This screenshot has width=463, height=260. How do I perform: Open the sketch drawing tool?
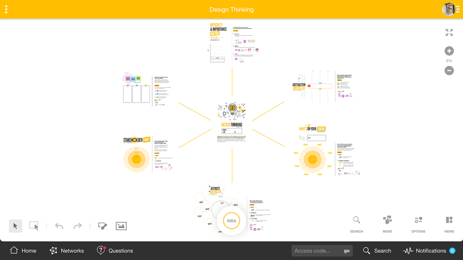point(102,226)
